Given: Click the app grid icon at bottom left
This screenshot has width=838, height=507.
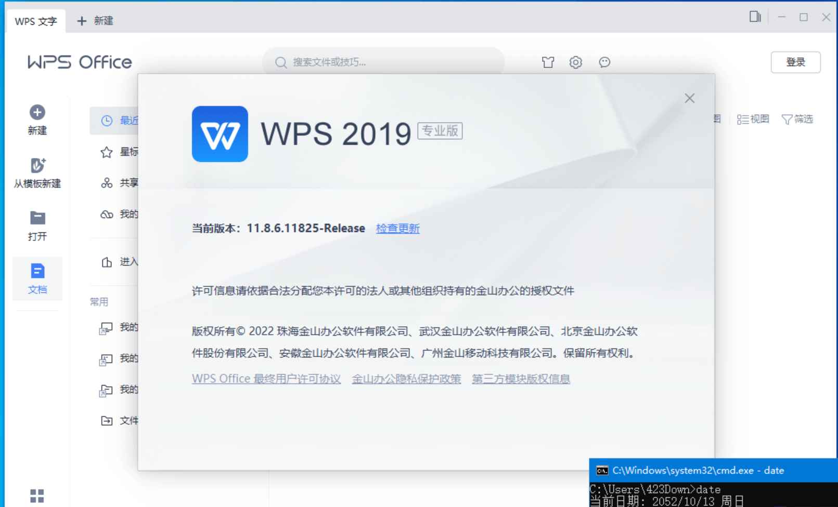Looking at the screenshot, I should point(36,493).
